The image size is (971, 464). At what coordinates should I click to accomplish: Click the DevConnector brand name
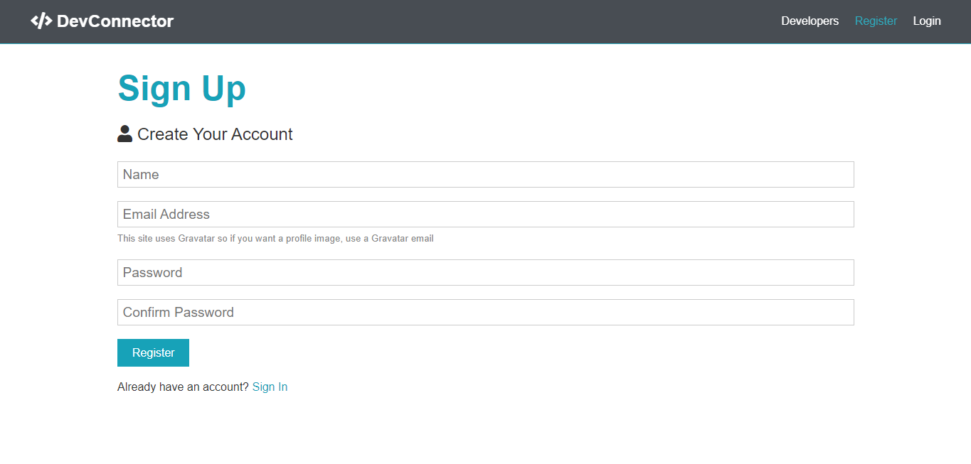115,21
